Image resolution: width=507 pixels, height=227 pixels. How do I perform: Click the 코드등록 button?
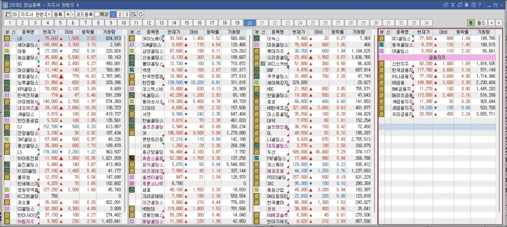click(x=84, y=14)
